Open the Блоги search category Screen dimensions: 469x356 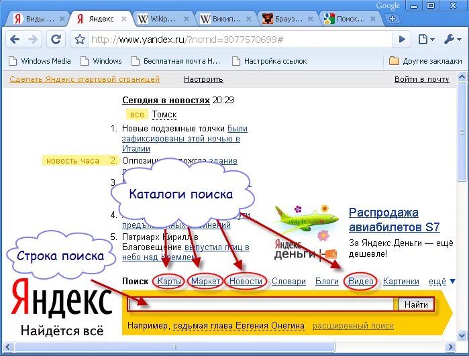pyautogui.click(x=327, y=282)
